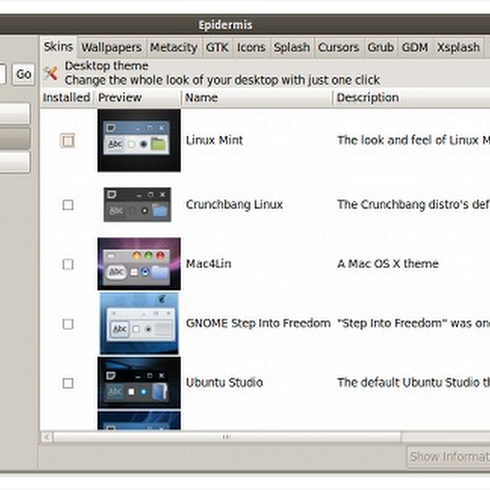Select the GNOME Step Into Freedom name
Viewport: 490px width, 490px height.
(x=258, y=323)
